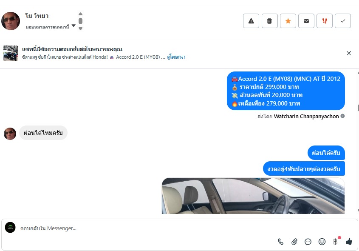
Task: Go to previous conversation with up arrow
Action: coord(80,14)
